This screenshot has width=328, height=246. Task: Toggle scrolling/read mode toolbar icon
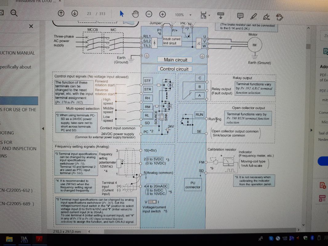pyautogui.click(x=221, y=15)
